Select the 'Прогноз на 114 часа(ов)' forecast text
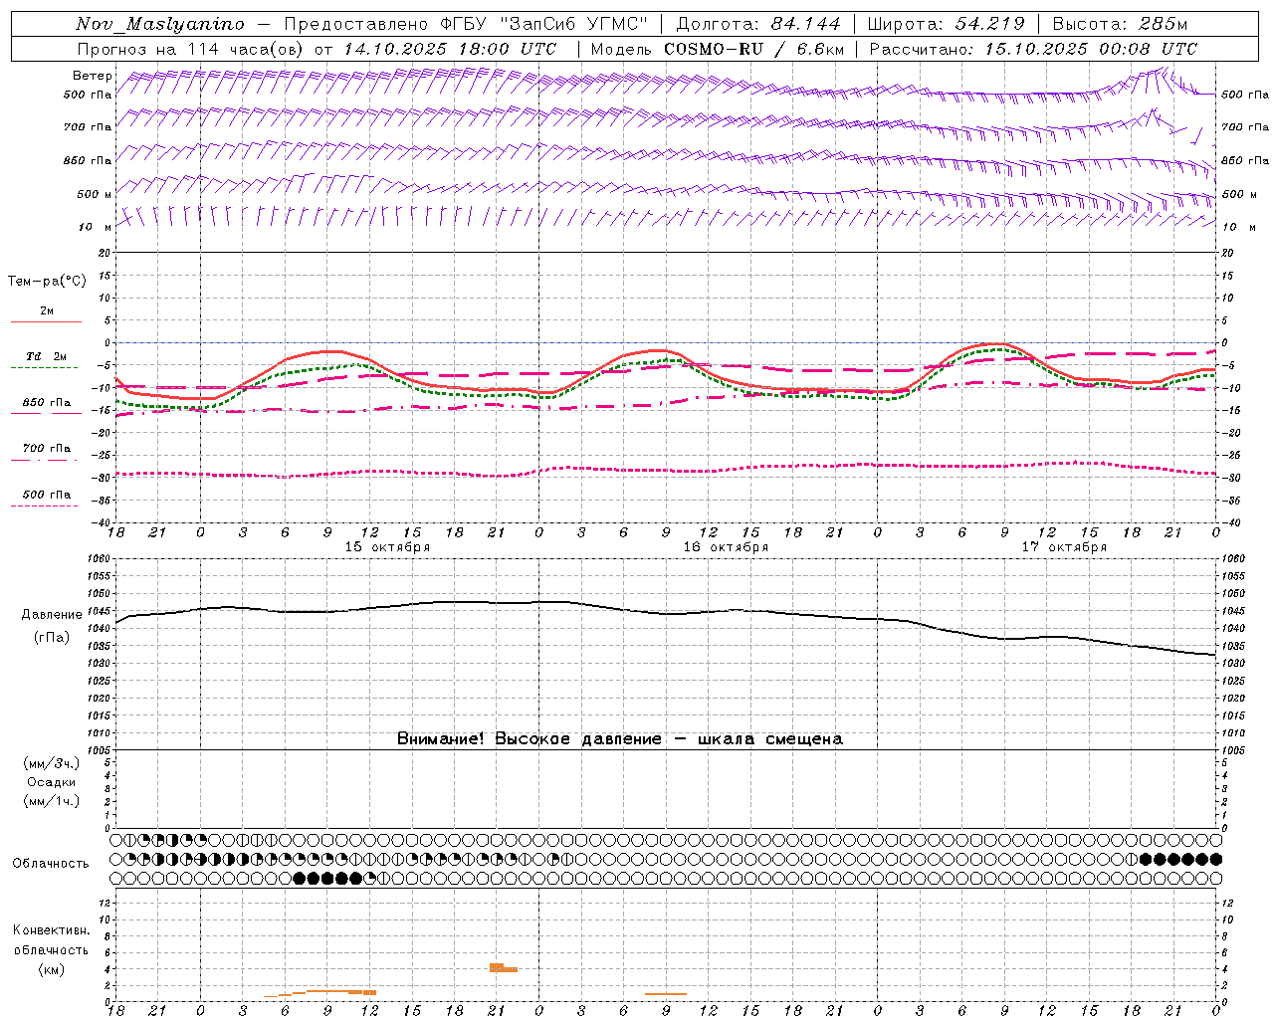 (x=192, y=49)
